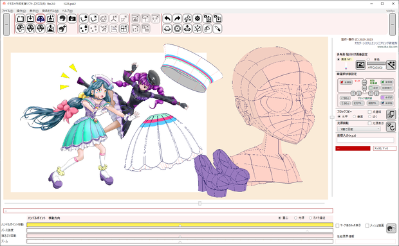The width and height of the screenshot is (399, 246).
Task: Click the head with plus sign icon
Action: (x=62, y=29)
